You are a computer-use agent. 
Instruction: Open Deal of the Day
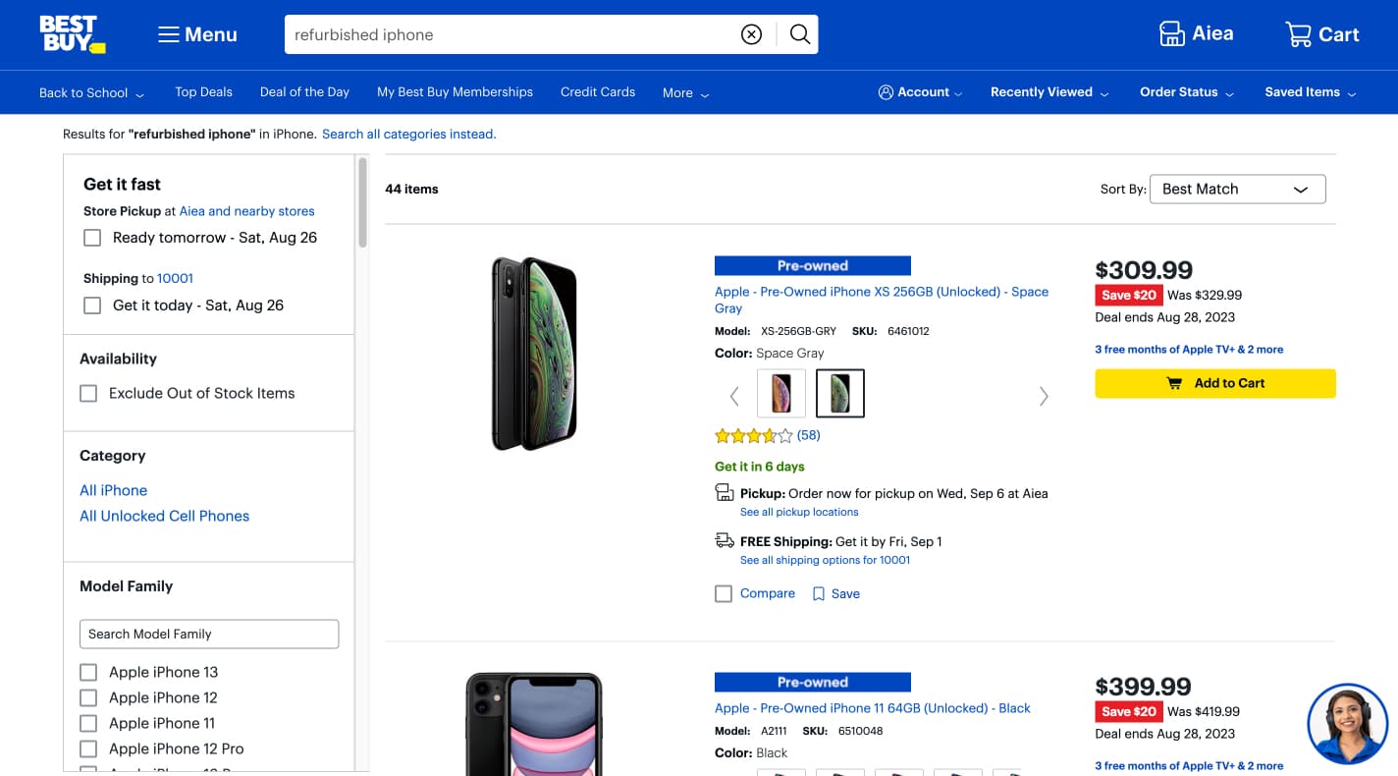tap(304, 92)
